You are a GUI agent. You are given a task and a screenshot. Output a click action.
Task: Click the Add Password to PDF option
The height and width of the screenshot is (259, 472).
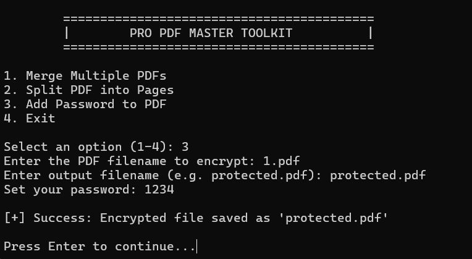pyautogui.click(x=85, y=104)
